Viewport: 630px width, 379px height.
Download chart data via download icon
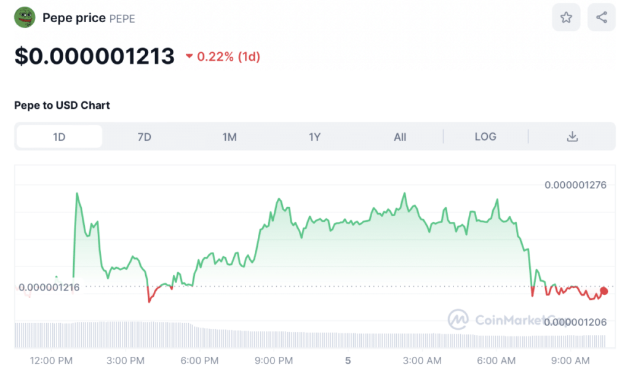tap(572, 136)
